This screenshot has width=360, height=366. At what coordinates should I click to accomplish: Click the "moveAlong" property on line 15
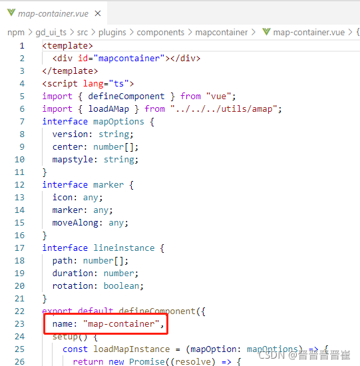tap(75, 223)
